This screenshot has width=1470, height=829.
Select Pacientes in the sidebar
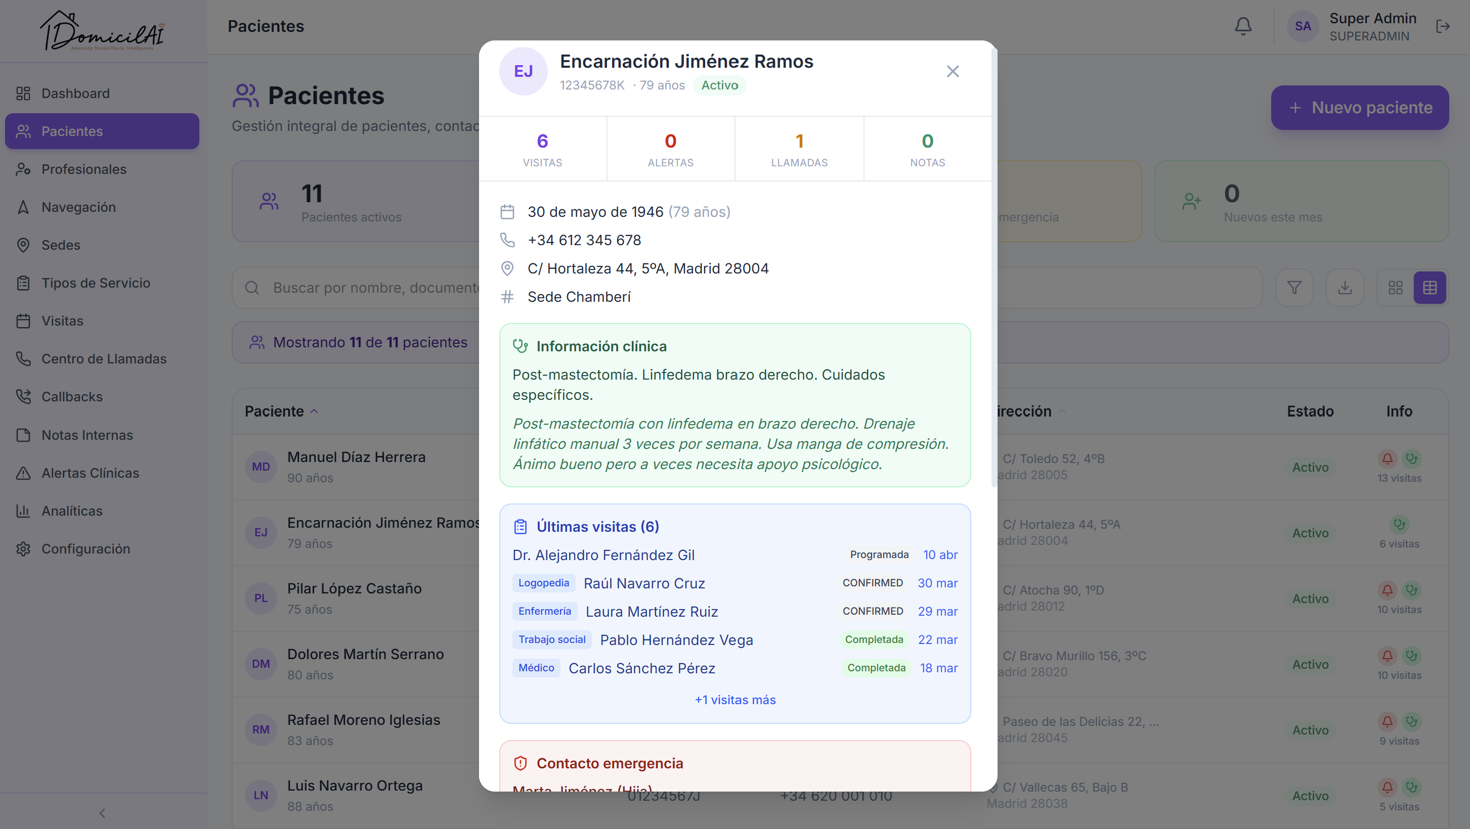pos(102,131)
